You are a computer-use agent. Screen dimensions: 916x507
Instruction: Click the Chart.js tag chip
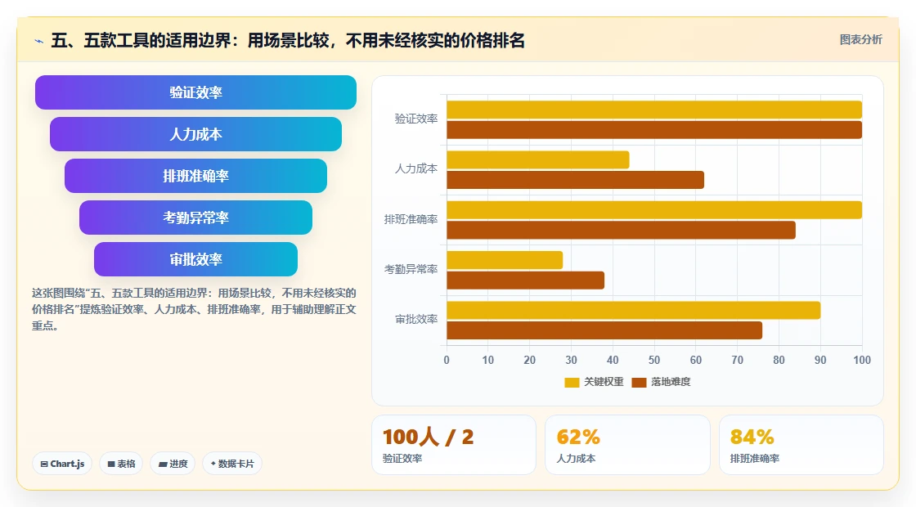pyautogui.click(x=62, y=464)
